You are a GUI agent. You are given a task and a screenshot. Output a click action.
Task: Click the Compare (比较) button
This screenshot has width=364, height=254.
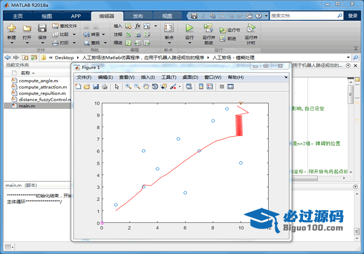[x=61, y=34]
